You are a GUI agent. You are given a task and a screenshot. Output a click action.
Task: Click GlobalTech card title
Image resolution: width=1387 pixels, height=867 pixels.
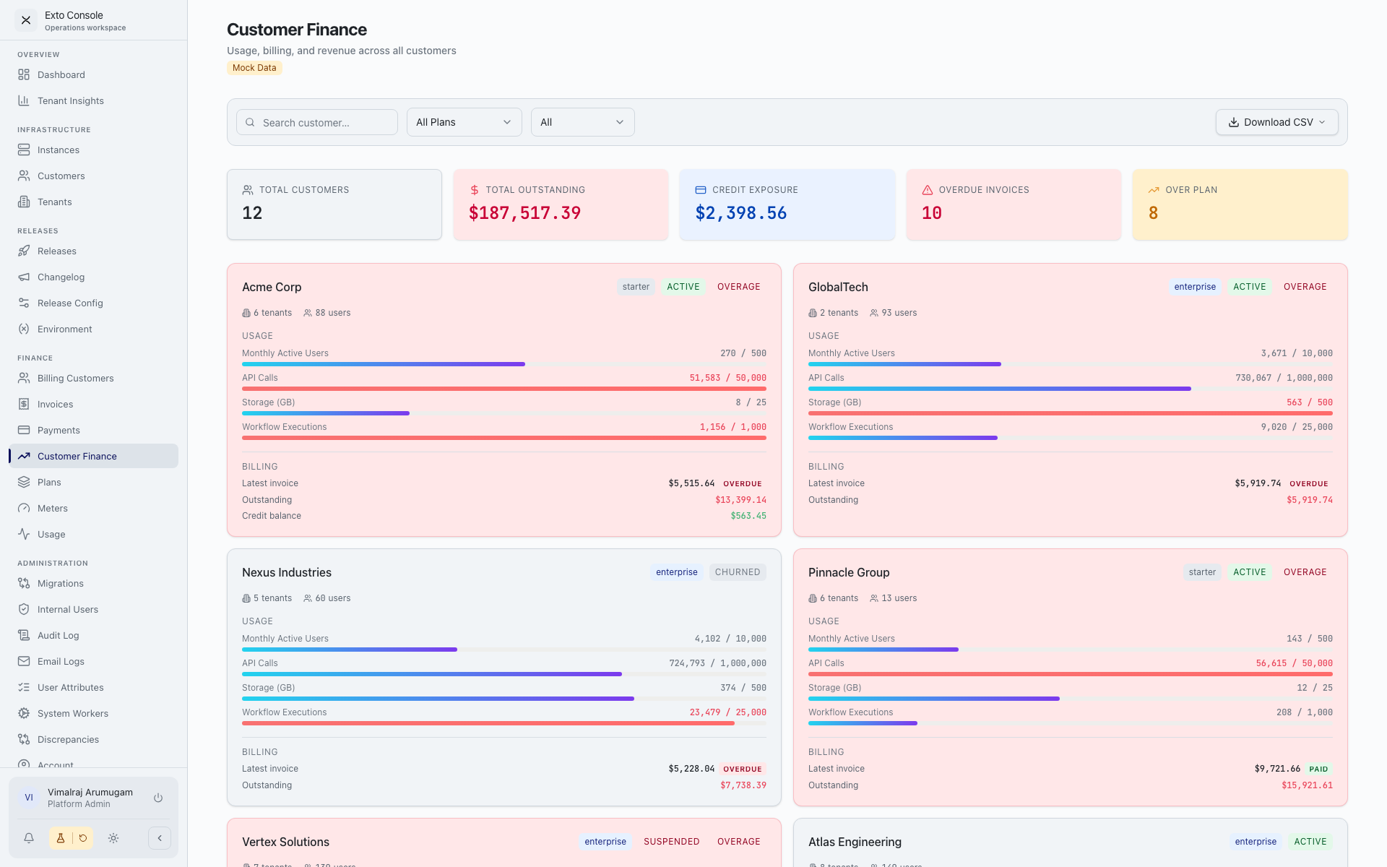(838, 287)
